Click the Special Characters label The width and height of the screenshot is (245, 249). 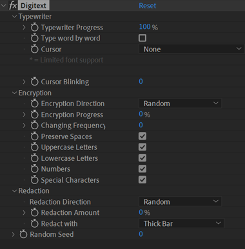(70, 180)
